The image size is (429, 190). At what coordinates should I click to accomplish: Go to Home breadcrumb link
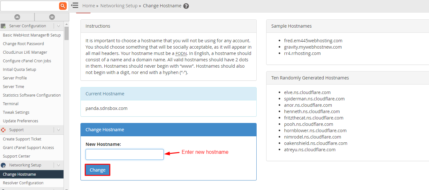coord(88,6)
